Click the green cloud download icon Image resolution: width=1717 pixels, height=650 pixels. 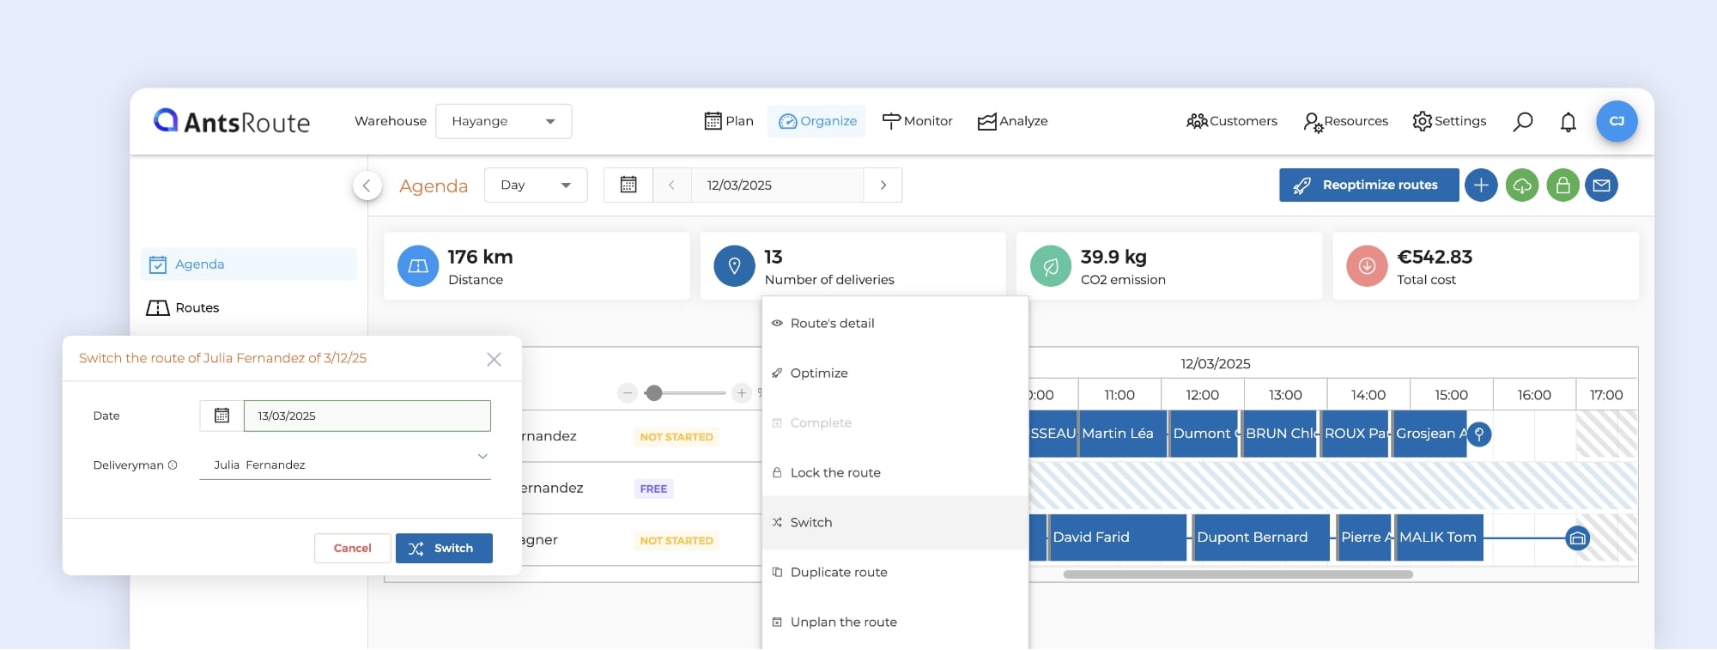[1521, 185]
